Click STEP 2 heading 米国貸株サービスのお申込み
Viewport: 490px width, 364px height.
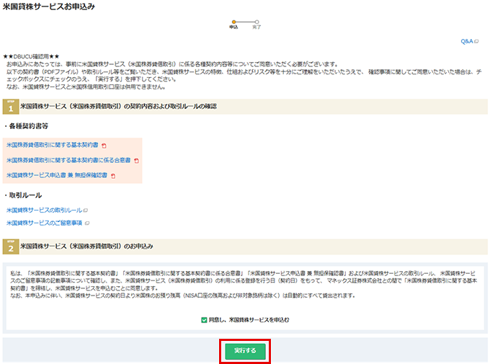point(86,247)
